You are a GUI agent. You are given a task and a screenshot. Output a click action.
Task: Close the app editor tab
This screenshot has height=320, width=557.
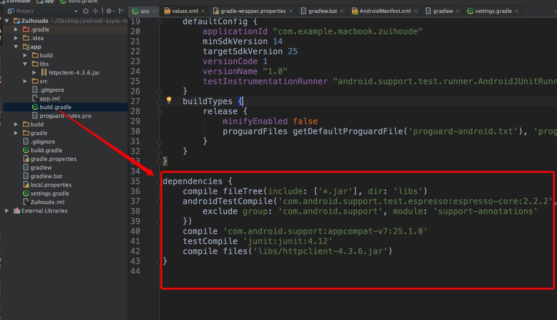(154, 11)
